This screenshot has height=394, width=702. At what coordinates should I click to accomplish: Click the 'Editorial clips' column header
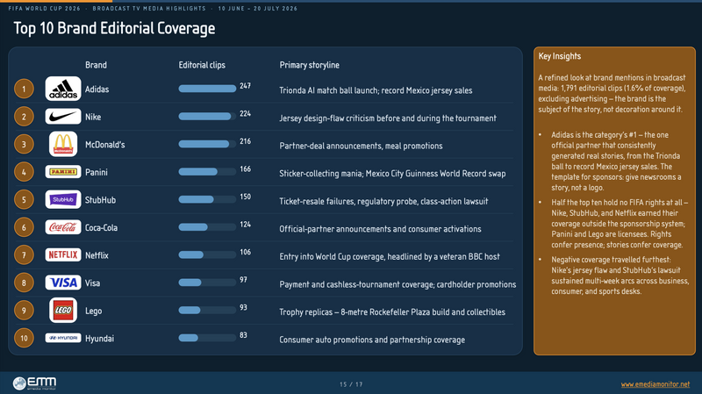coord(202,65)
